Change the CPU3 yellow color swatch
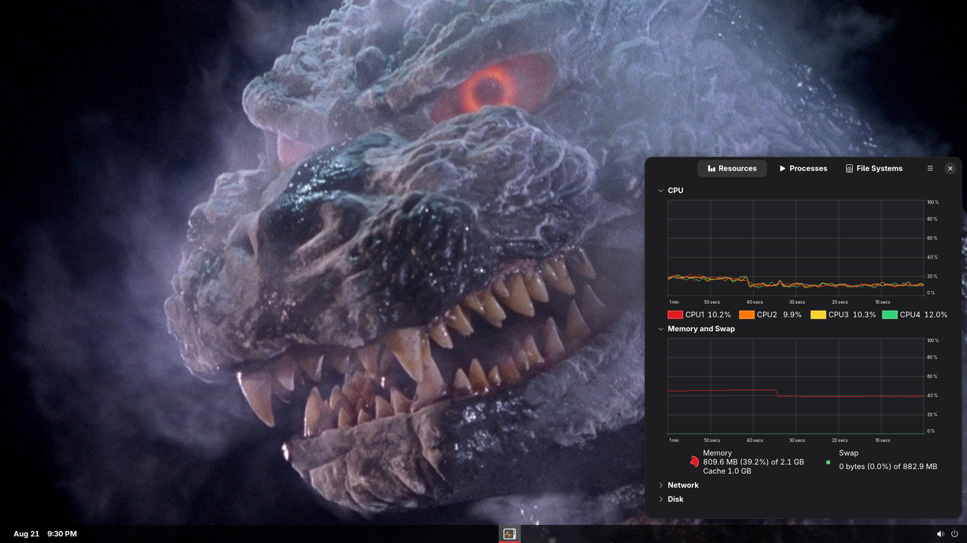This screenshot has width=967, height=543. coord(818,314)
